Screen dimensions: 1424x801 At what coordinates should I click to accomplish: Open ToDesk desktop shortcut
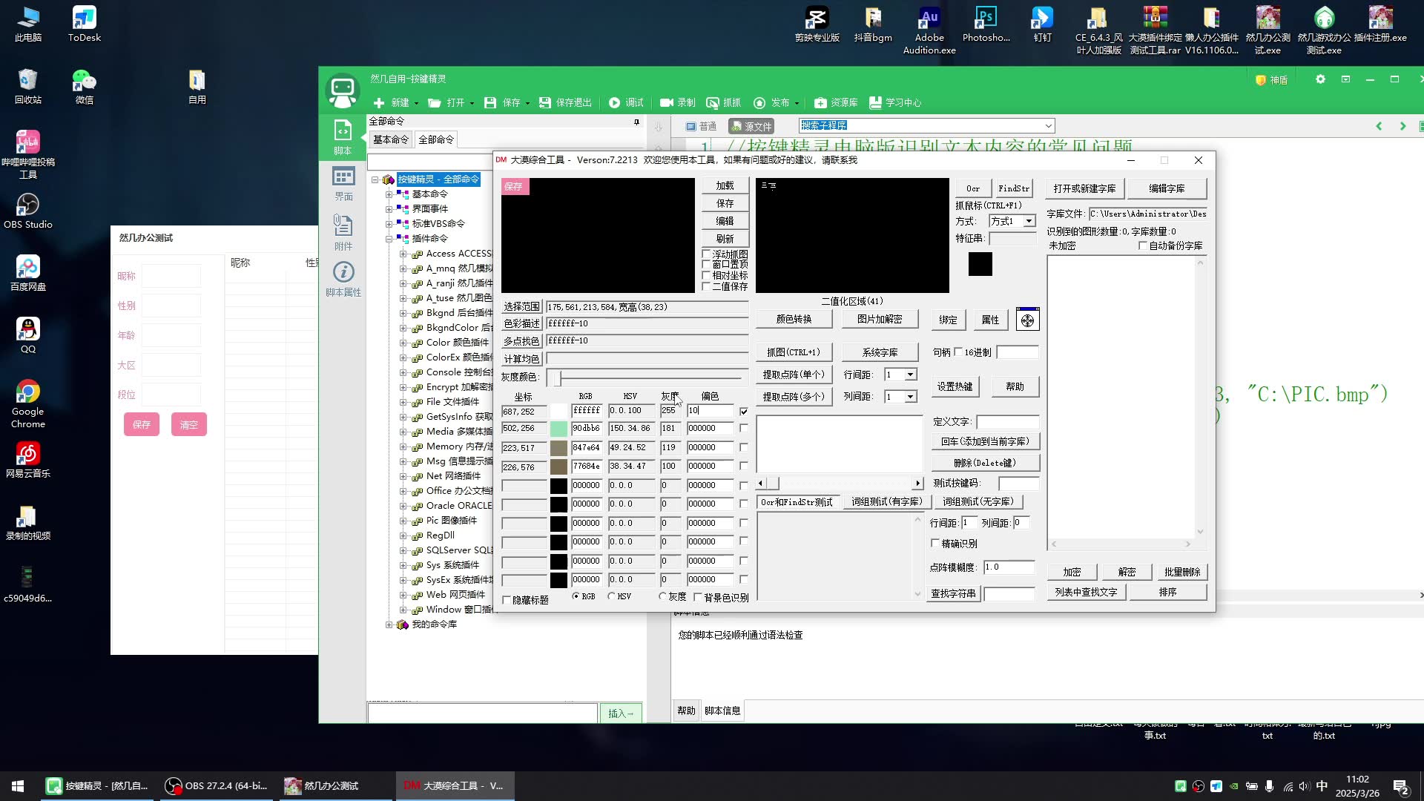click(84, 24)
